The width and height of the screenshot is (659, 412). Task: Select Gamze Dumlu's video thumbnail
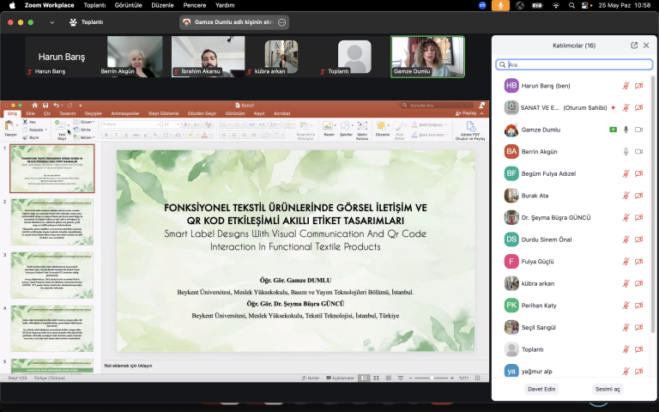427,57
